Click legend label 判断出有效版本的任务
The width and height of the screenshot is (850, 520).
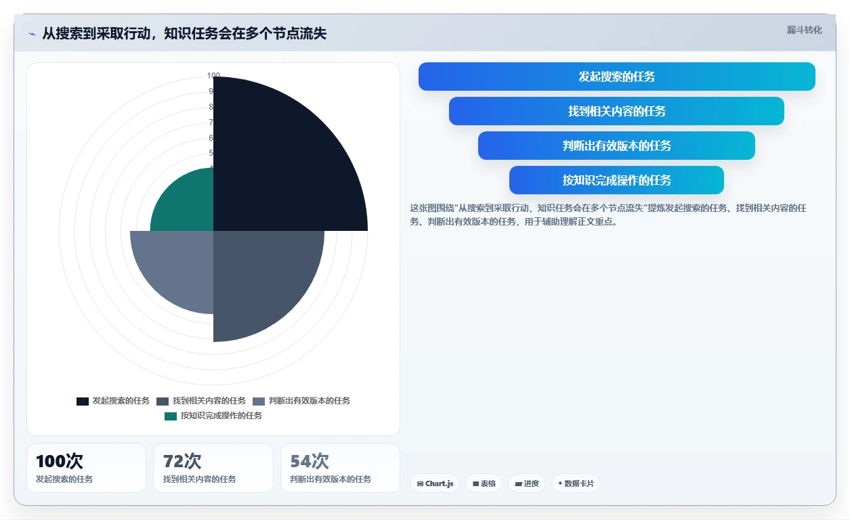pos(310,402)
